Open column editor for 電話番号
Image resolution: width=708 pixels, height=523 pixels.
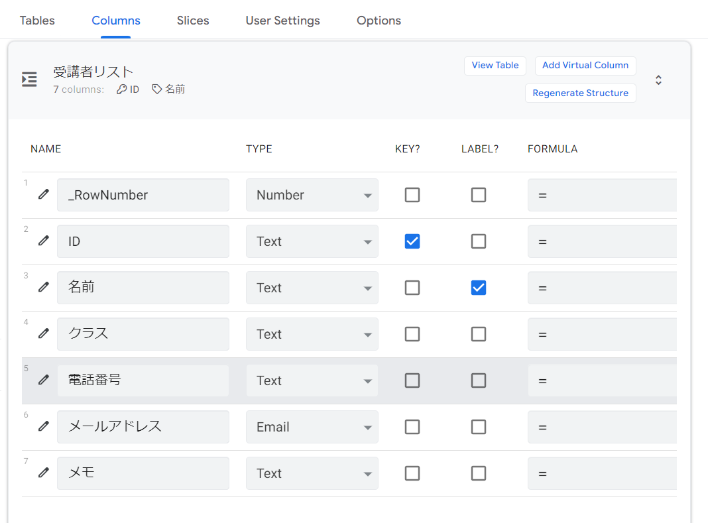pos(44,380)
